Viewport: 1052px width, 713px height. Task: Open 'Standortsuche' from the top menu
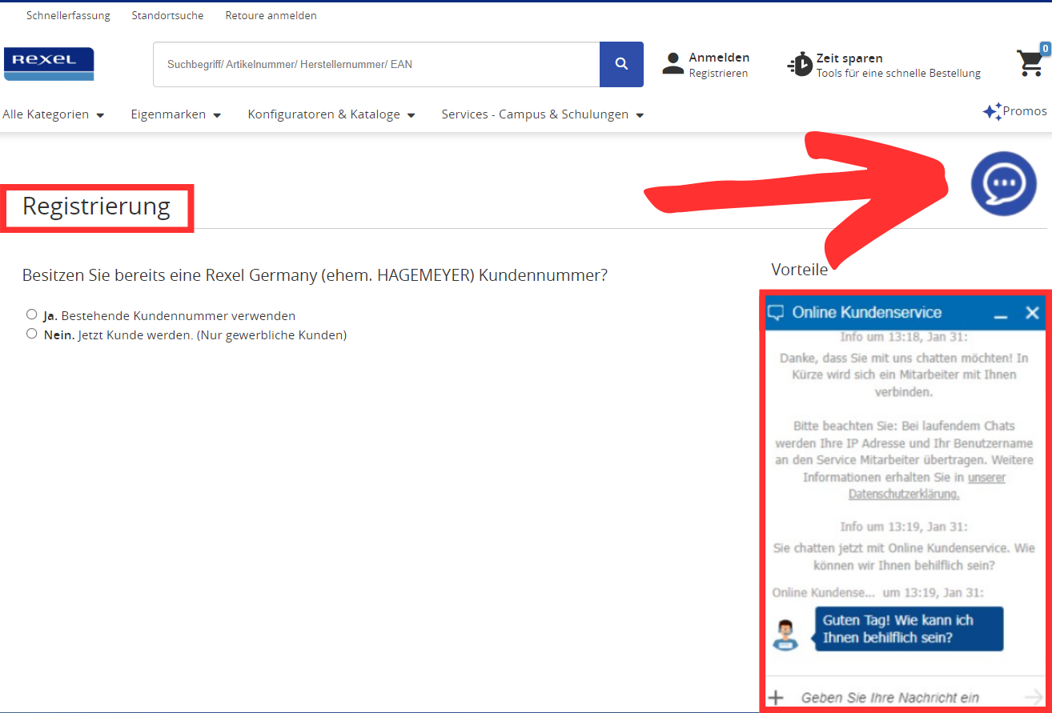(x=167, y=14)
